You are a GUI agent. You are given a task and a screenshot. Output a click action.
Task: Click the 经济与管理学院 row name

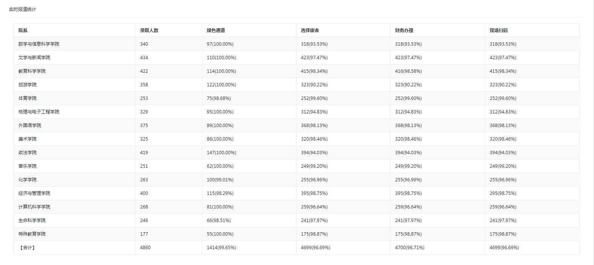pyautogui.click(x=34, y=193)
